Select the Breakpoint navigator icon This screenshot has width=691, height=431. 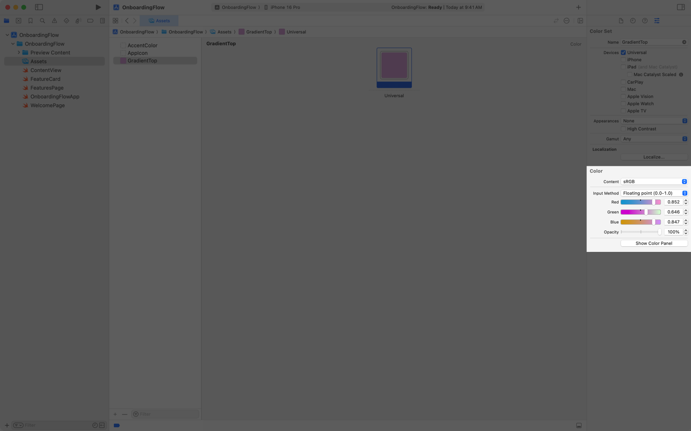coord(90,21)
